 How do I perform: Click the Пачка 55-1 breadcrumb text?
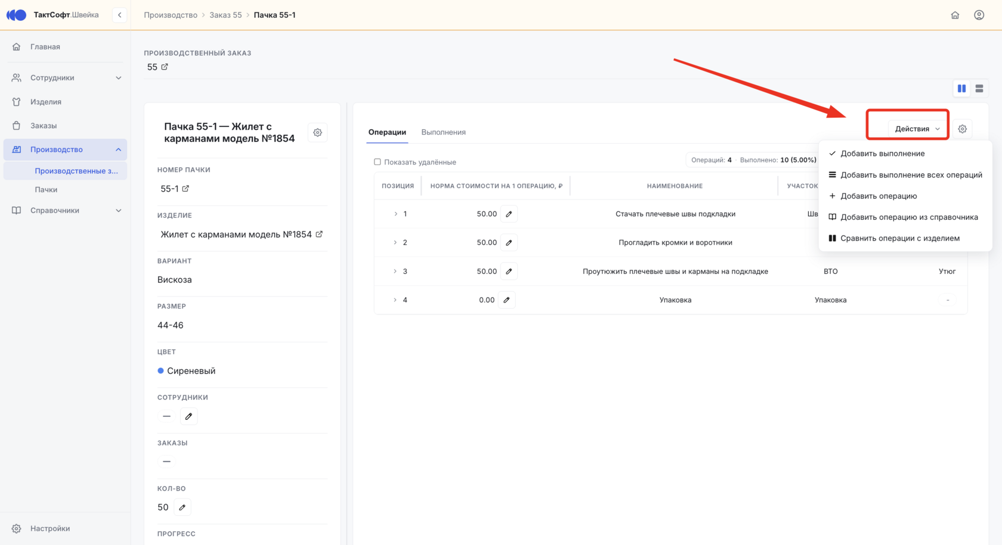(274, 15)
